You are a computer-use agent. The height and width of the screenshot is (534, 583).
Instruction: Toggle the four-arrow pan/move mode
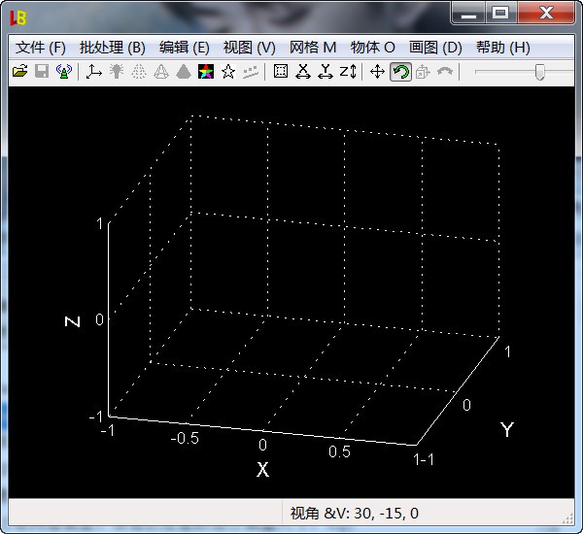378,72
